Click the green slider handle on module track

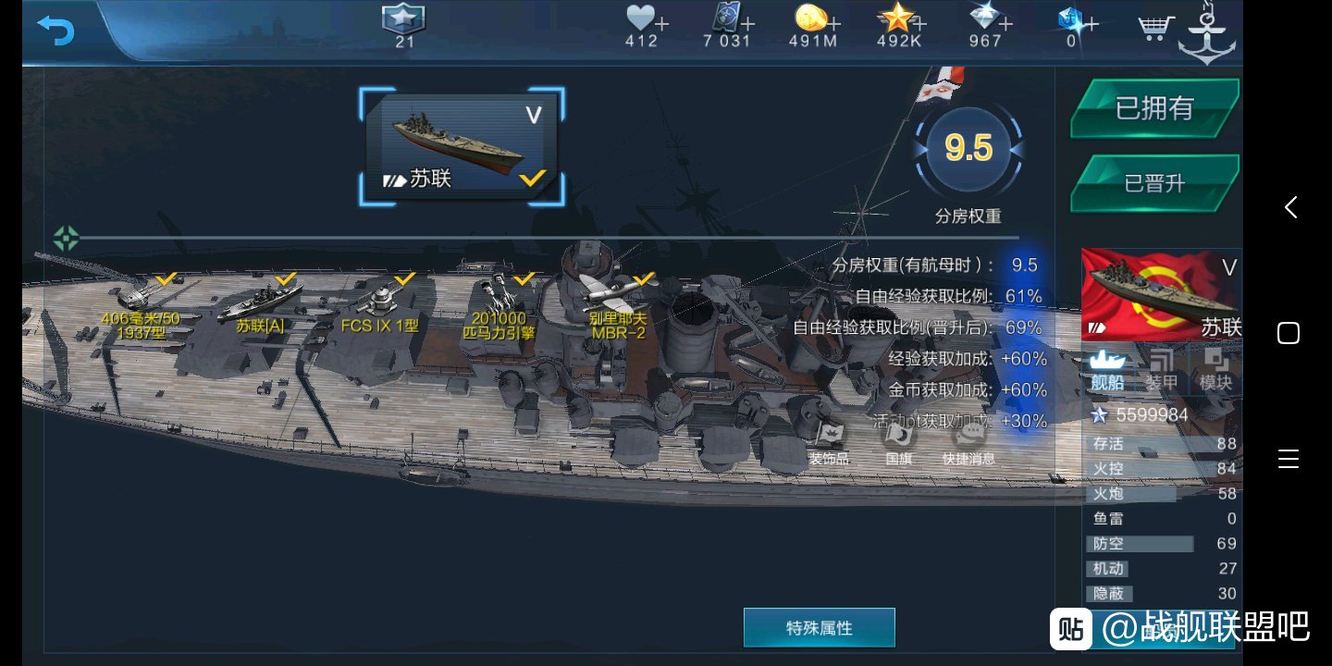[66, 239]
